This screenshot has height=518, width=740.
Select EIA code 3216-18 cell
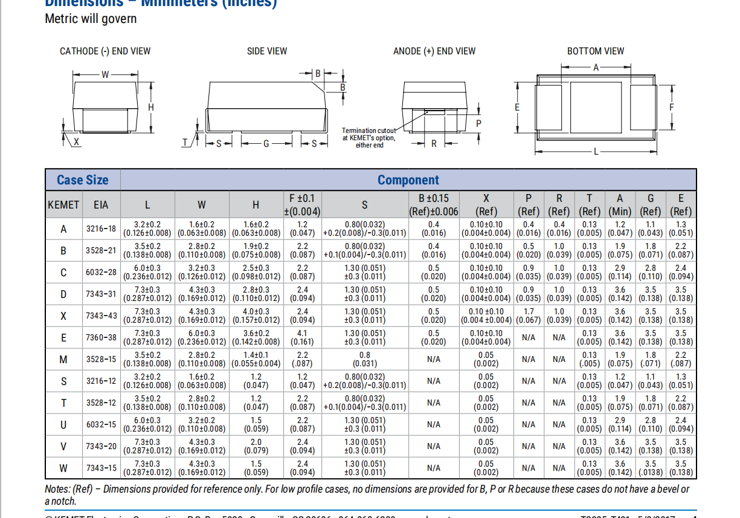101,229
